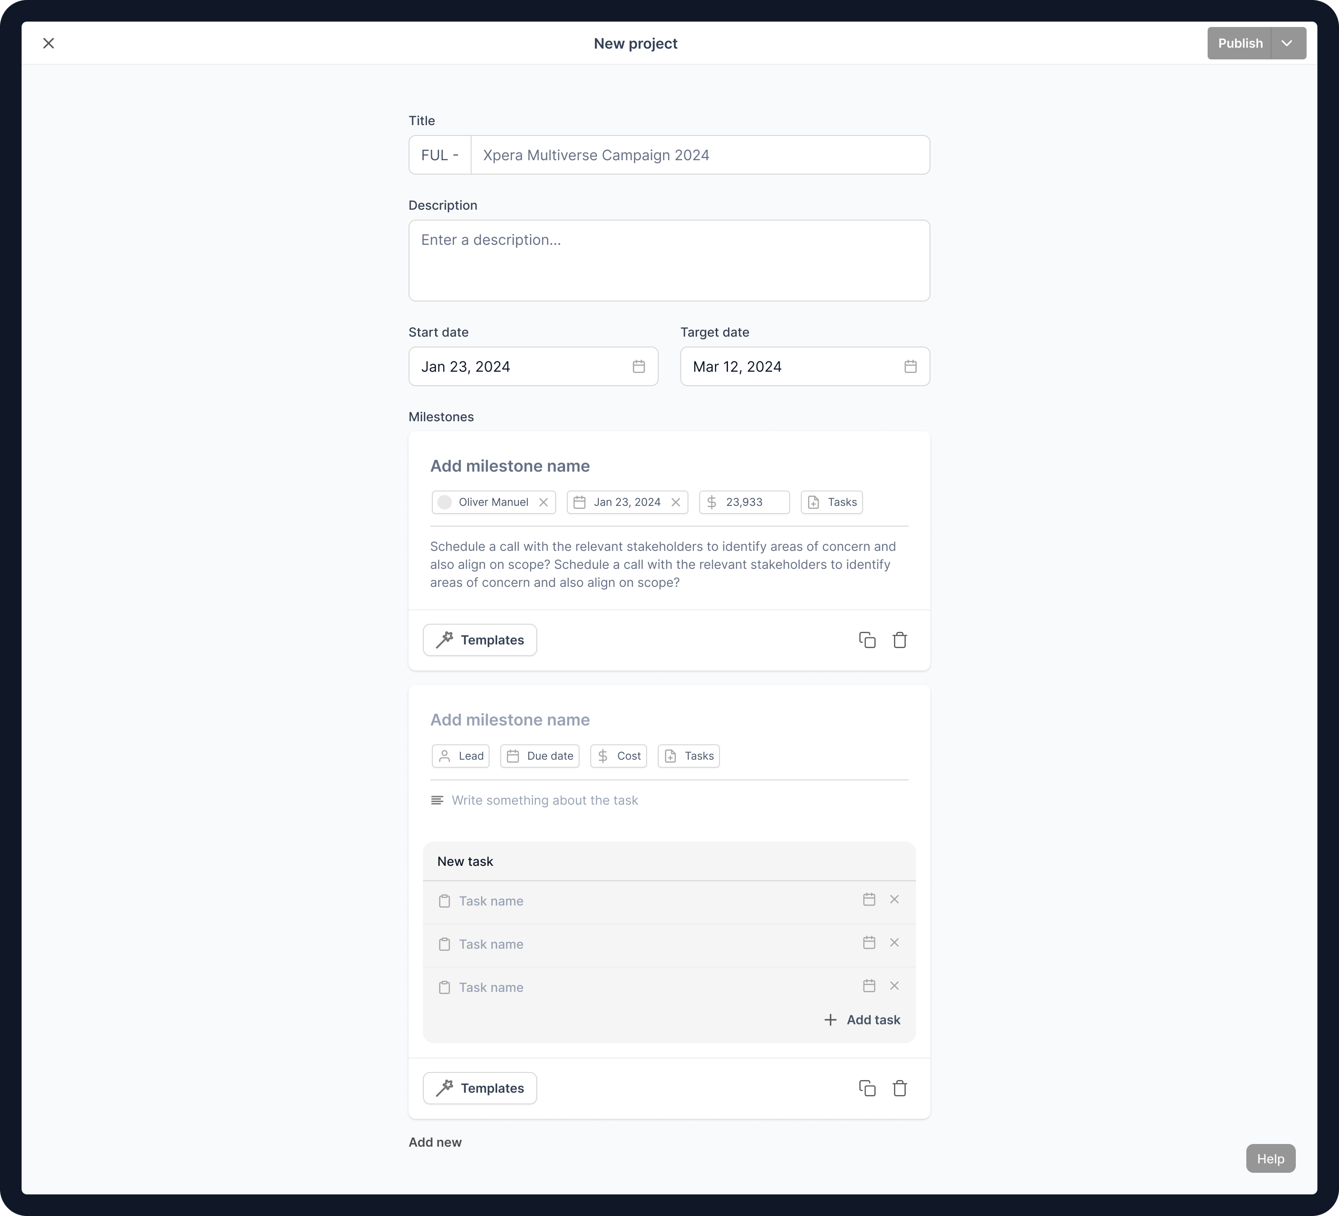Click the Start date field Jan 23, 2024
Viewport: 1339px width, 1216px height.
(x=533, y=366)
